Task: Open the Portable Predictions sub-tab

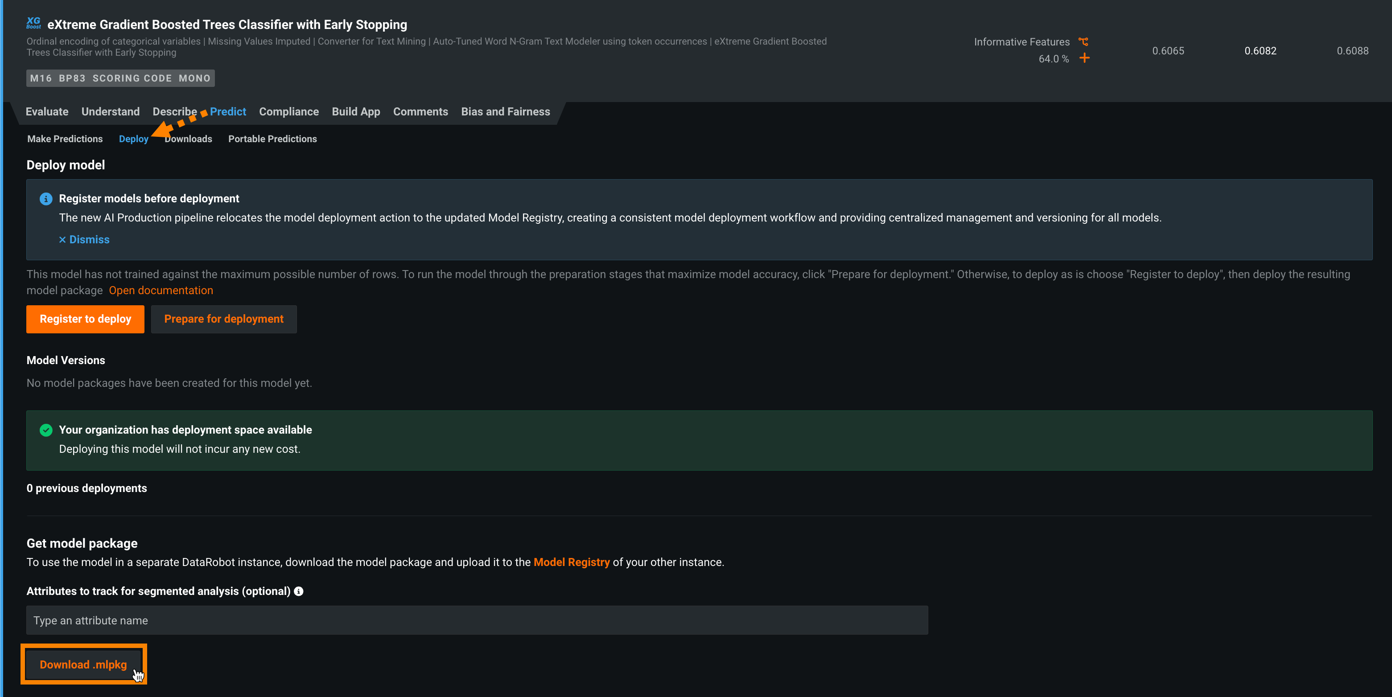Action: point(272,139)
